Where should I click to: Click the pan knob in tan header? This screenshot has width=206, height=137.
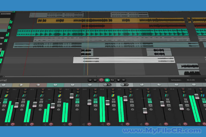(x=21, y=85)
